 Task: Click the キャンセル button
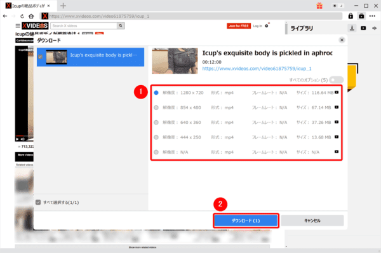coord(312,221)
